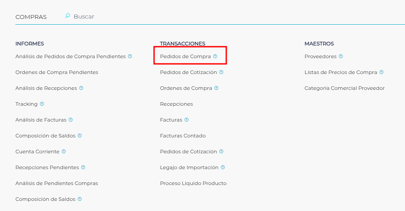Open Pedidos de Compra transaction
Image resolution: width=405 pixels, height=211 pixels.
click(185, 56)
